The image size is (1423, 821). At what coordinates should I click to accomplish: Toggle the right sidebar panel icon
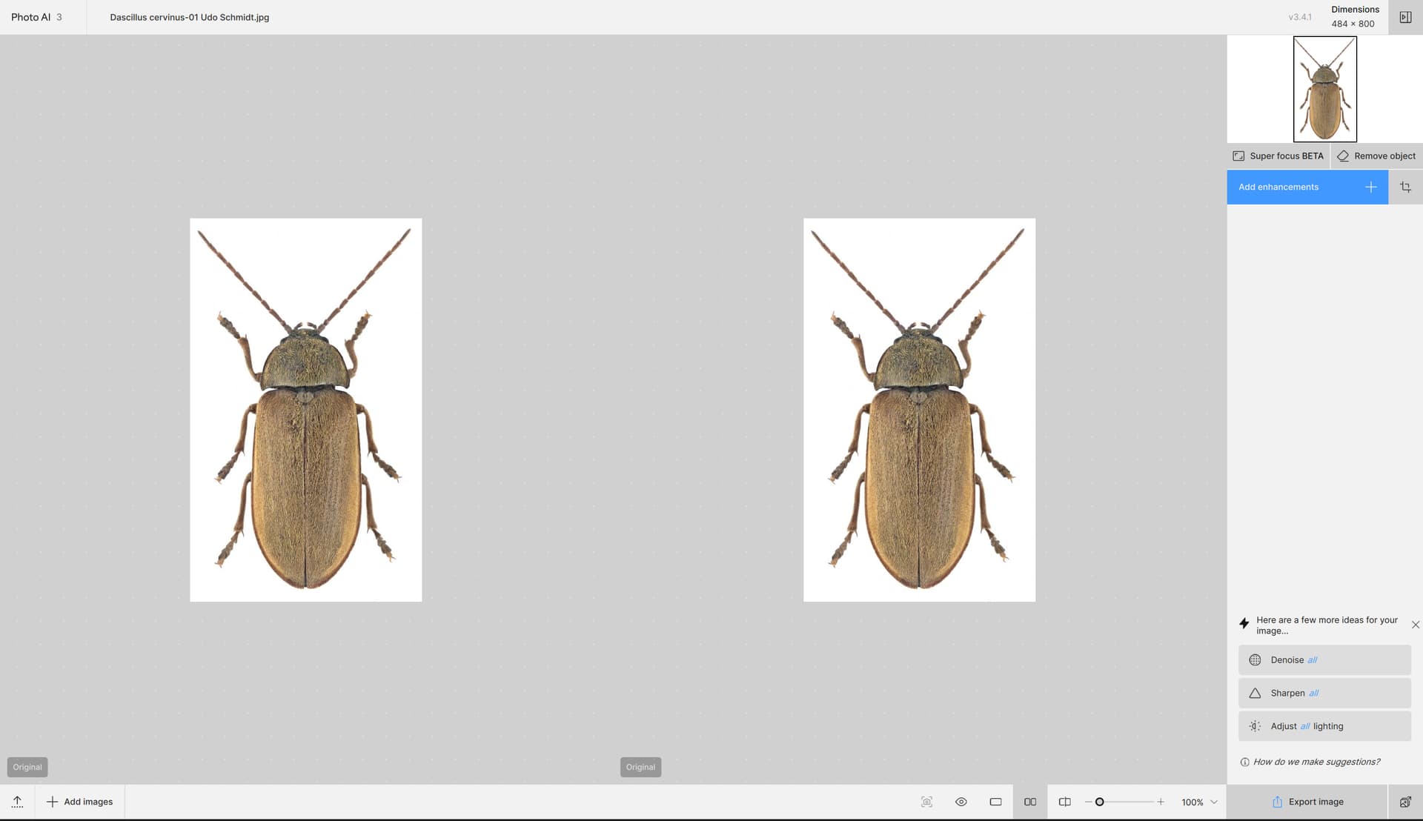[1405, 17]
